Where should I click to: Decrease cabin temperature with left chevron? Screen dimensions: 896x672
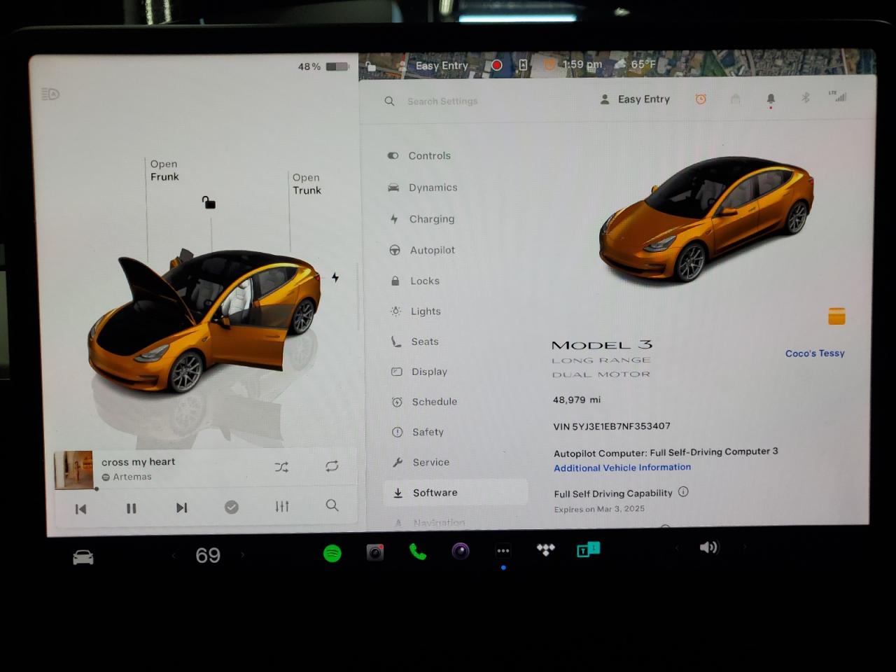click(x=174, y=556)
